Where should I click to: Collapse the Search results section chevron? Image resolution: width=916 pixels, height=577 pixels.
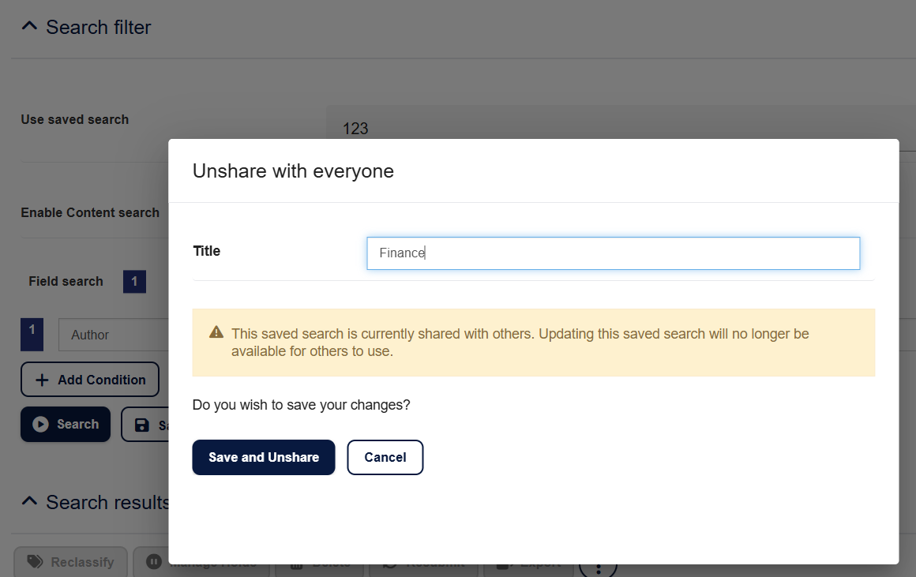(x=29, y=502)
